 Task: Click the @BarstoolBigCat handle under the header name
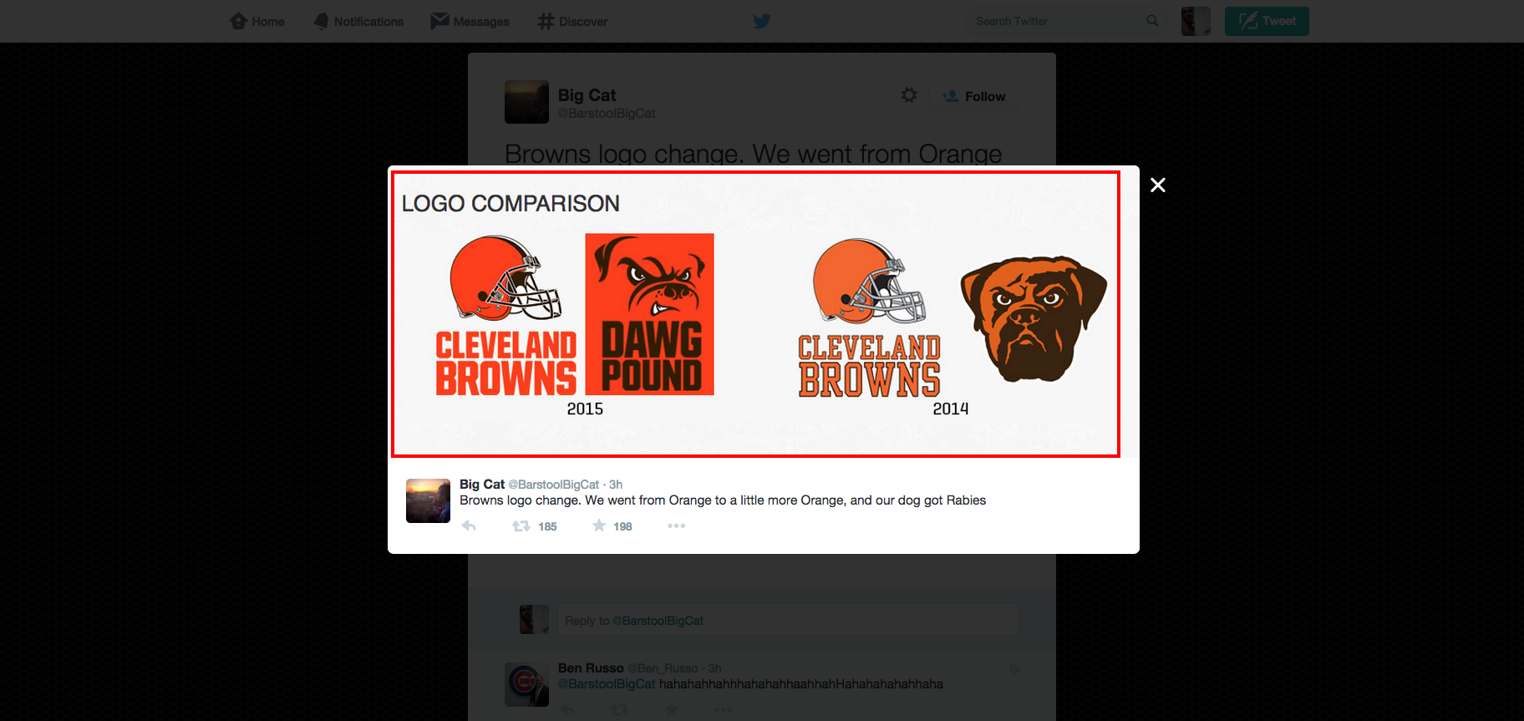[x=607, y=113]
